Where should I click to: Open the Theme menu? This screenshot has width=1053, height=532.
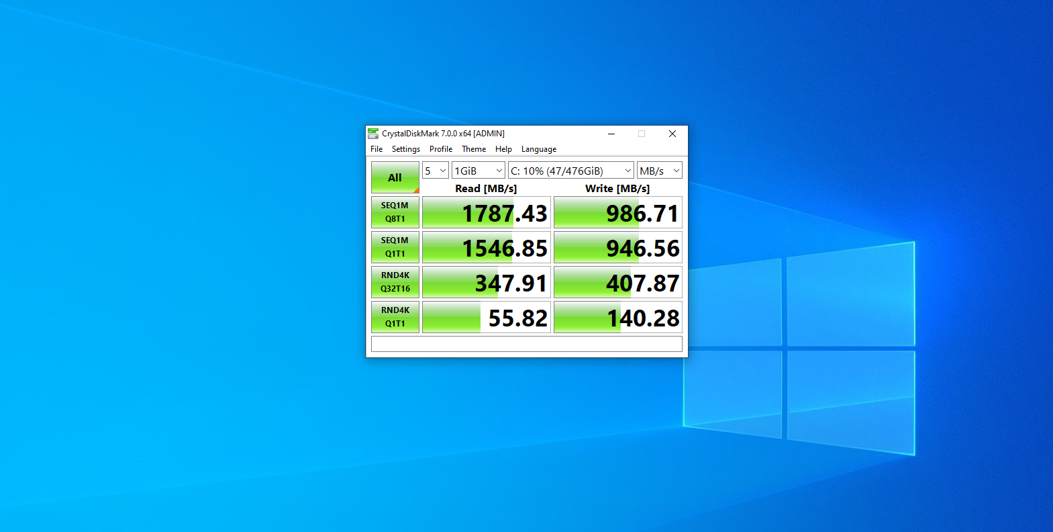[474, 149]
